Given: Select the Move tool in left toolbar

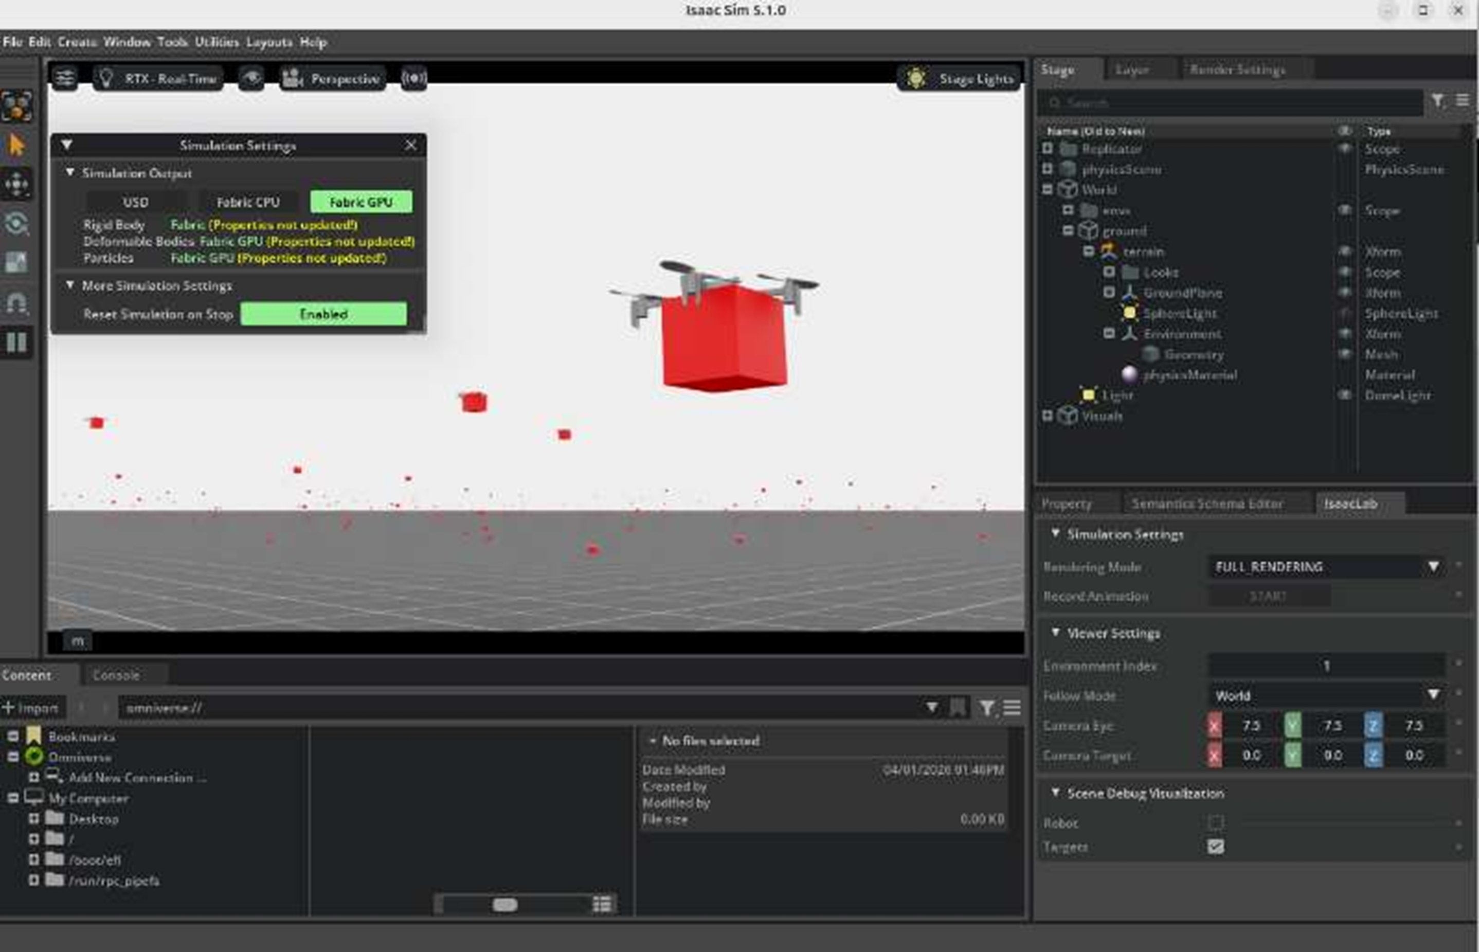Looking at the screenshot, I should point(16,184).
